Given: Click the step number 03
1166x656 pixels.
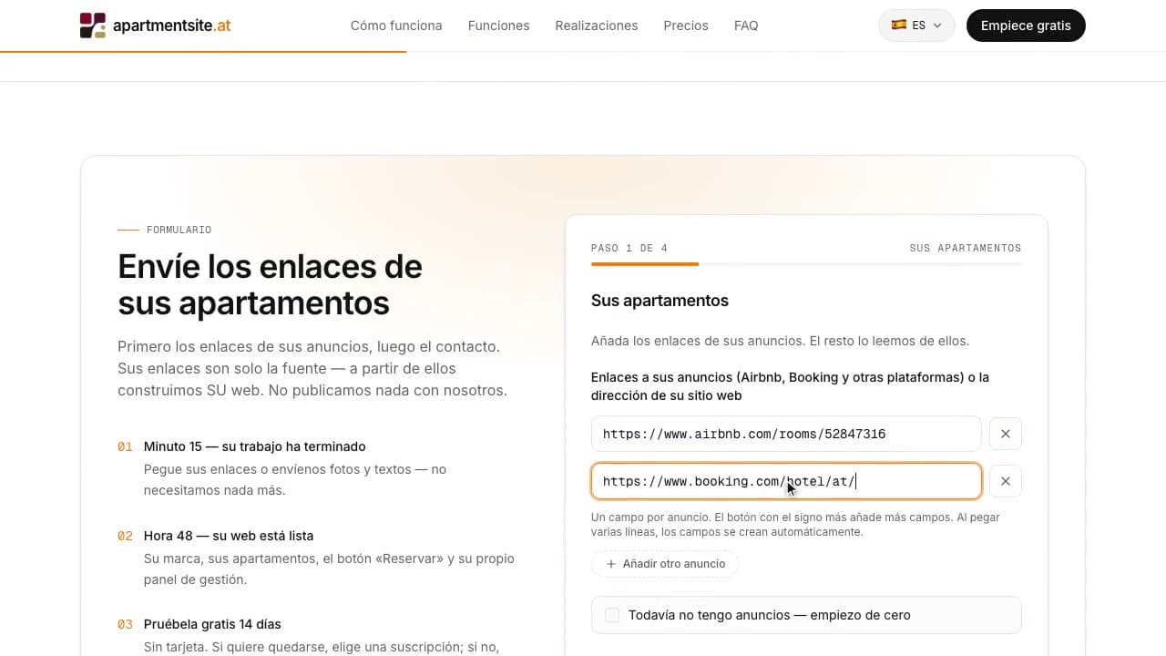Looking at the screenshot, I should point(125,624).
